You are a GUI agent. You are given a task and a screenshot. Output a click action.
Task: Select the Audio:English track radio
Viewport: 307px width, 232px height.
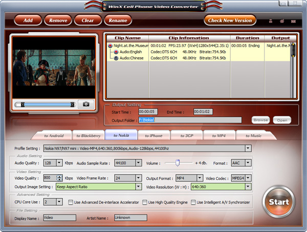point(116,52)
